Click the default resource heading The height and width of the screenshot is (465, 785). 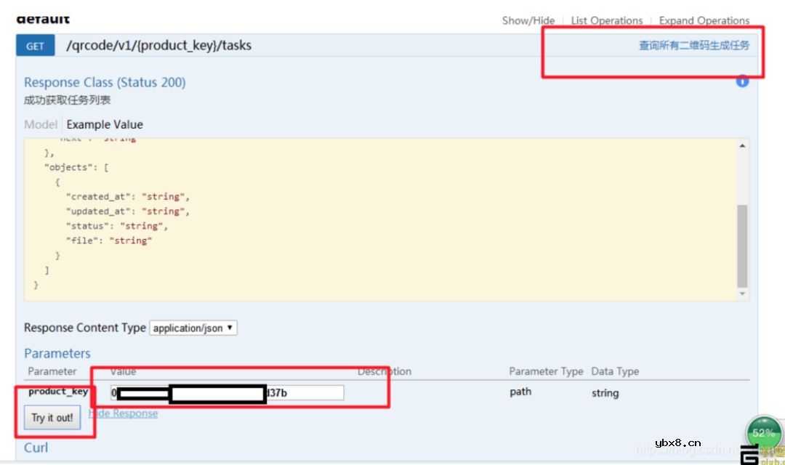pos(43,19)
